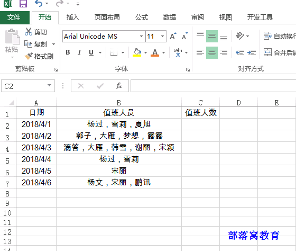This screenshot has width=296, height=251.
Task: Switch to the 视图 tab
Action: tap(225, 17)
